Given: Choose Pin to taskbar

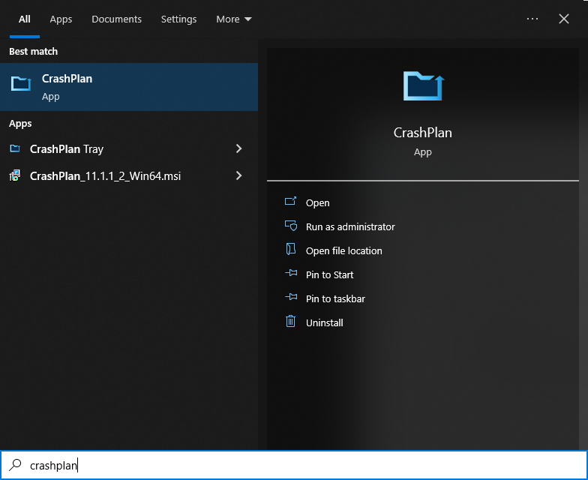Looking at the screenshot, I should [335, 298].
